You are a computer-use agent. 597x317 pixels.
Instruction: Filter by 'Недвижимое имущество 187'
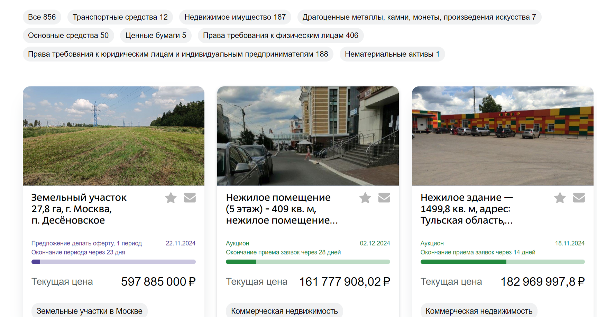235,17
